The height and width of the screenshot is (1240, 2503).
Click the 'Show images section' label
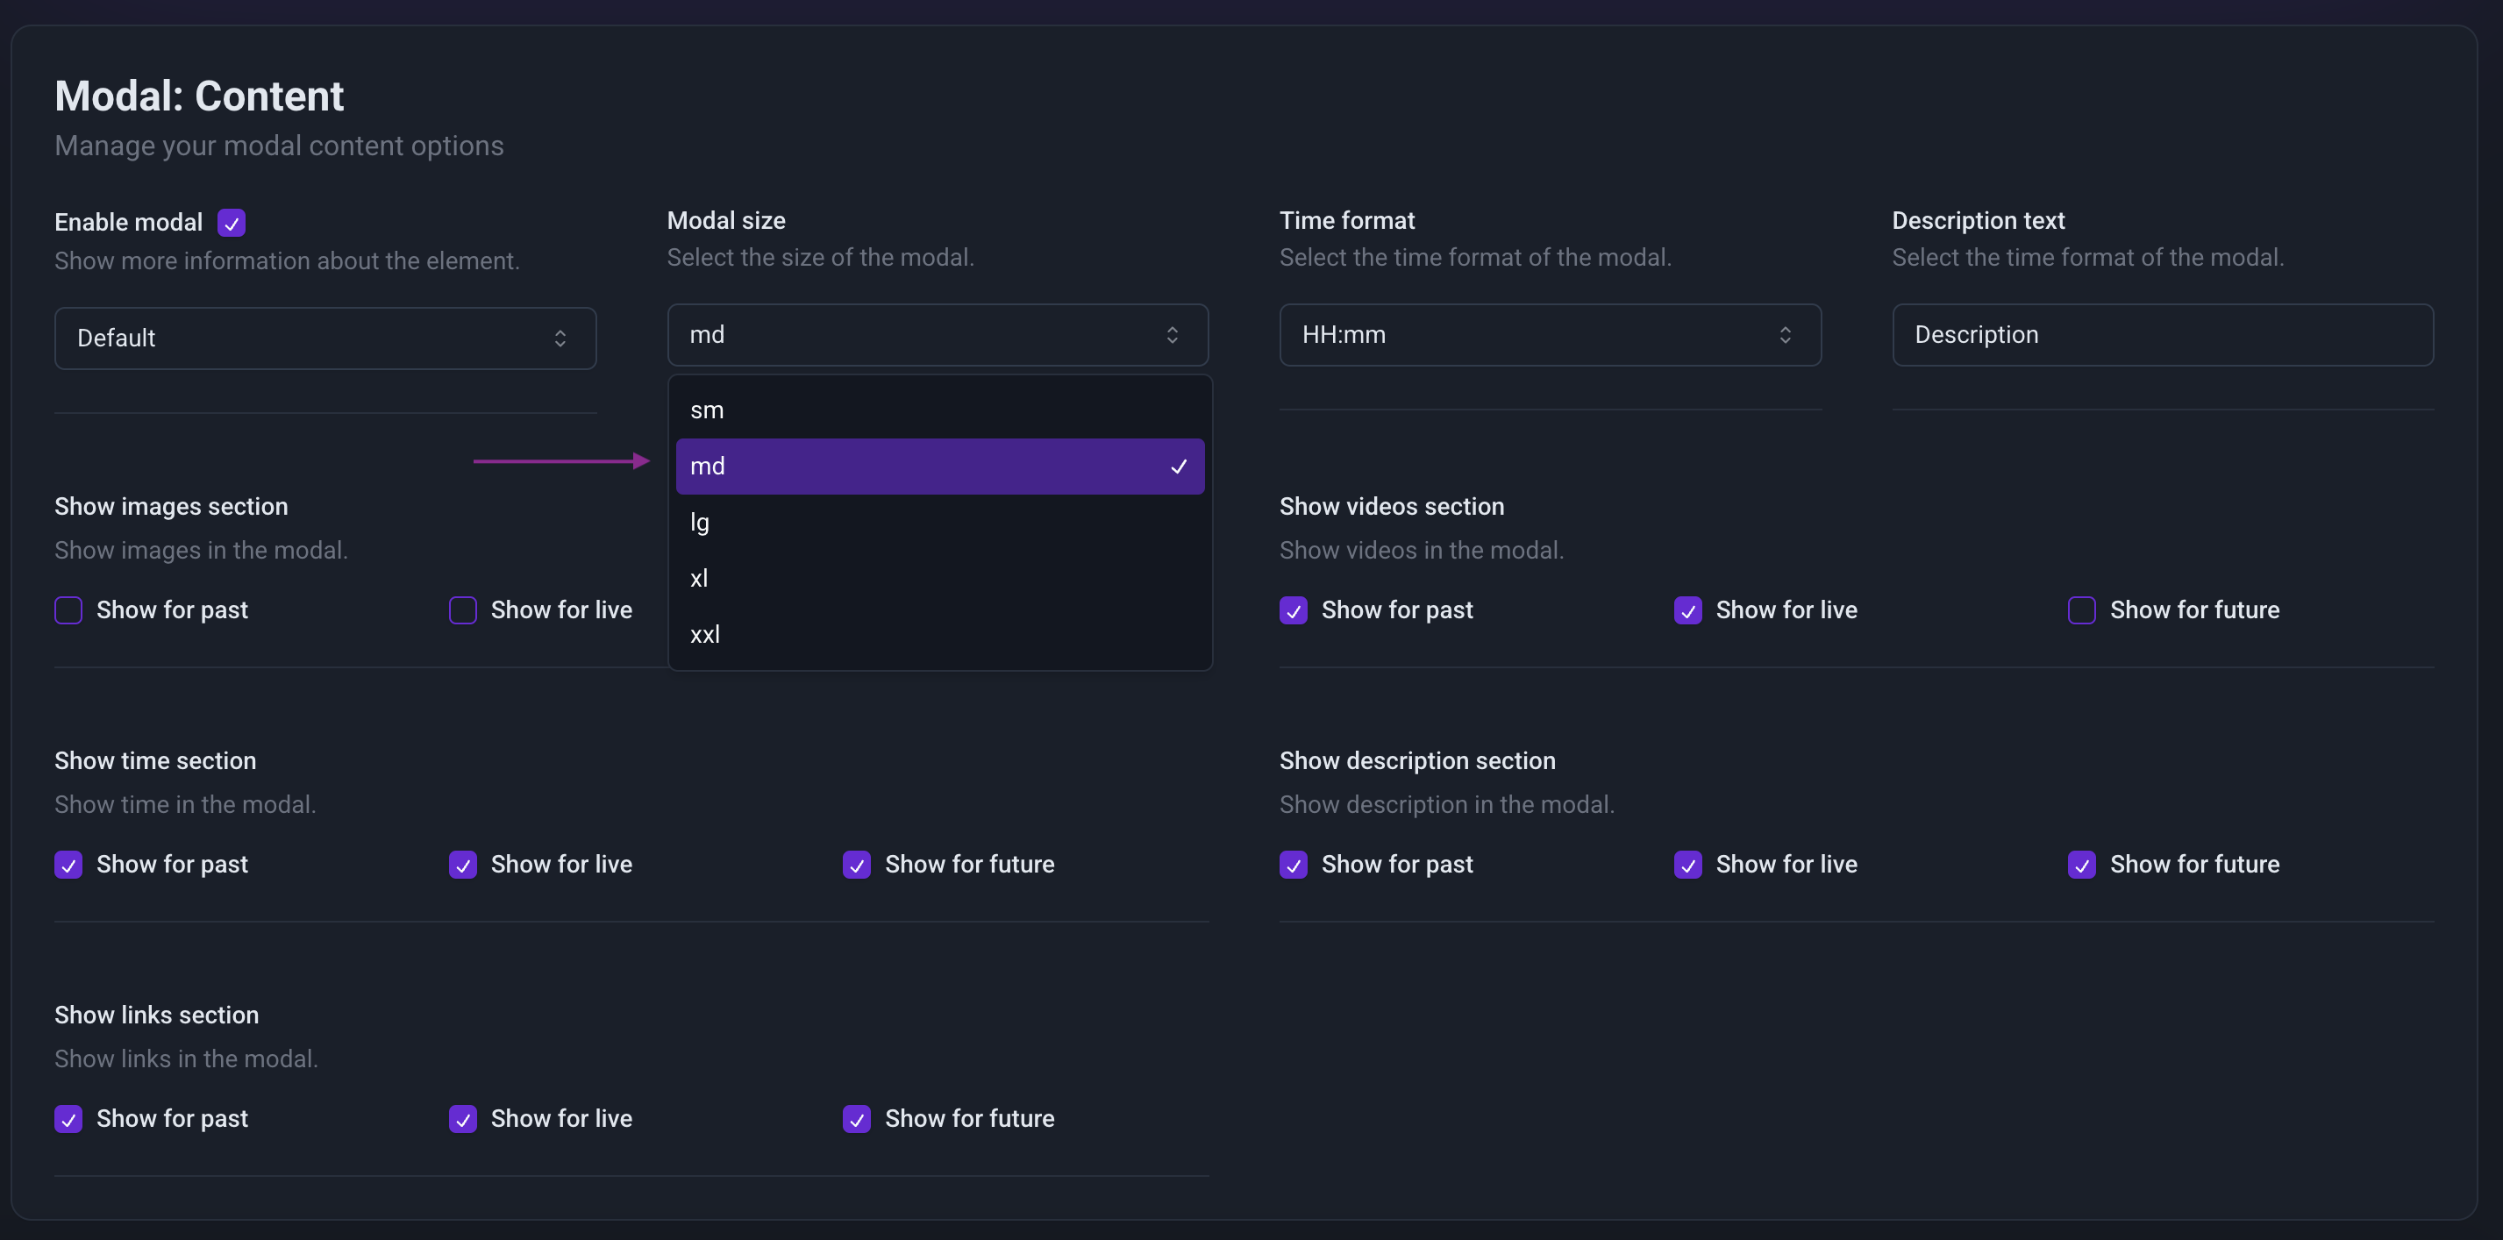pos(171,506)
